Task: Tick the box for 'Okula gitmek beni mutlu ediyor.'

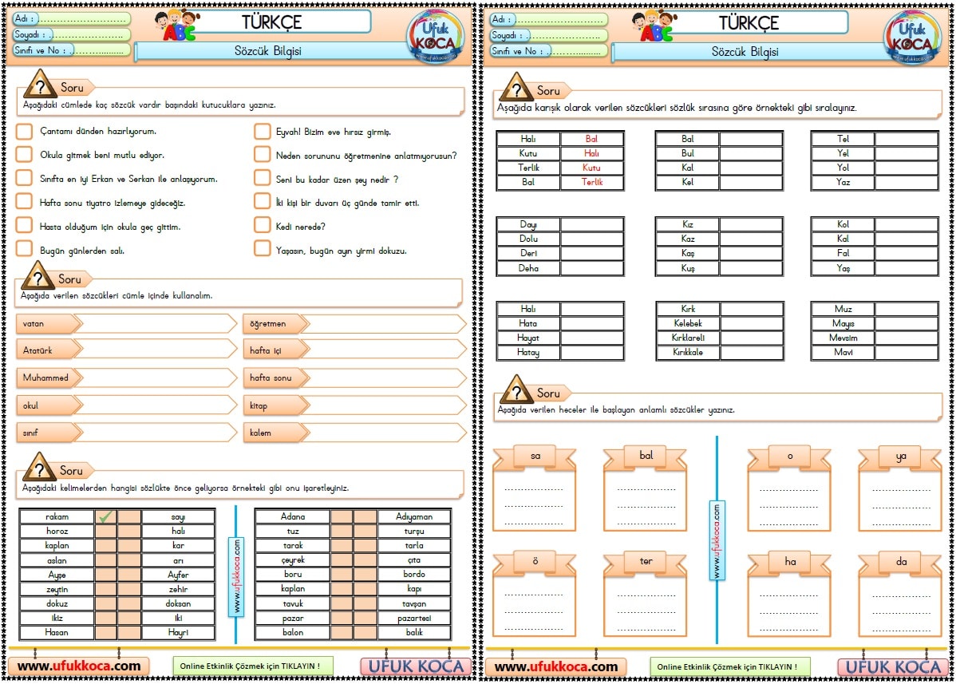Action: (25, 153)
